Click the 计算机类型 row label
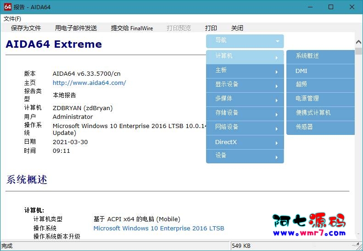 coord(48,219)
